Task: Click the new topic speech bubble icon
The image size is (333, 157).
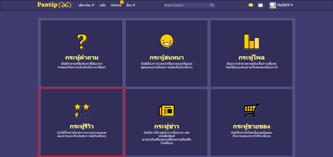Action: 251,5
